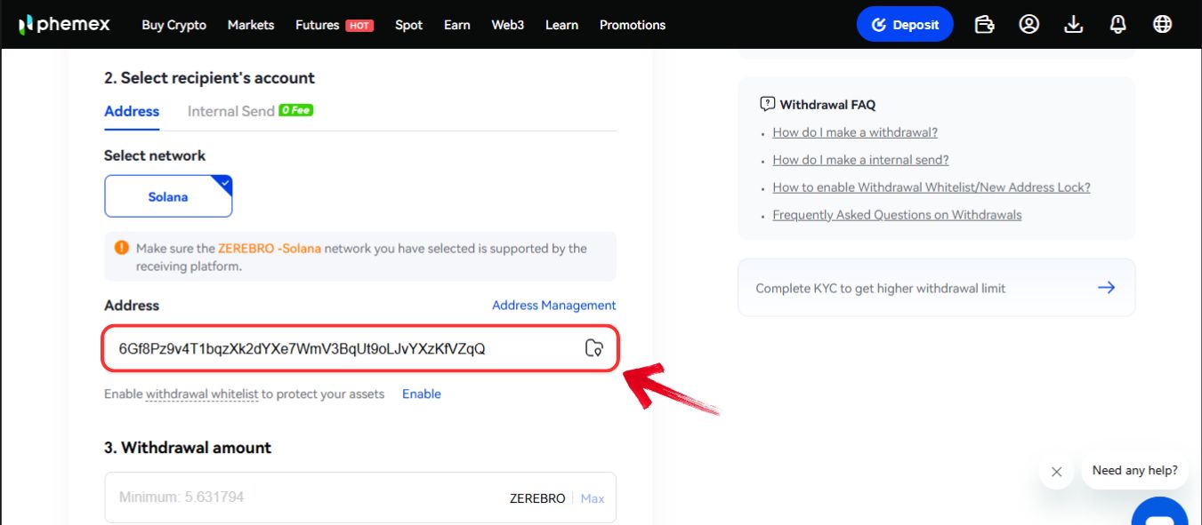Open the Markets menu
Screen dimensions: 1202x525
coord(251,25)
